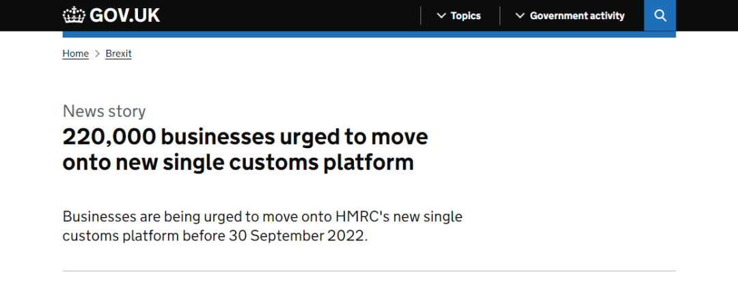This screenshot has height=286, width=738.
Task: Open search with the magnifying glass icon
Action: click(660, 16)
